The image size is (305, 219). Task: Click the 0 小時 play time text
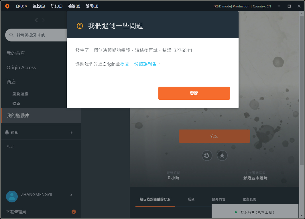pyautogui.click(x=173, y=178)
